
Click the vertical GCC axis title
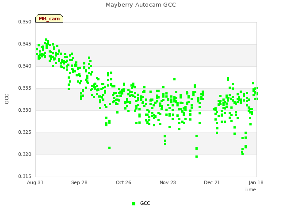click(7, 99)
